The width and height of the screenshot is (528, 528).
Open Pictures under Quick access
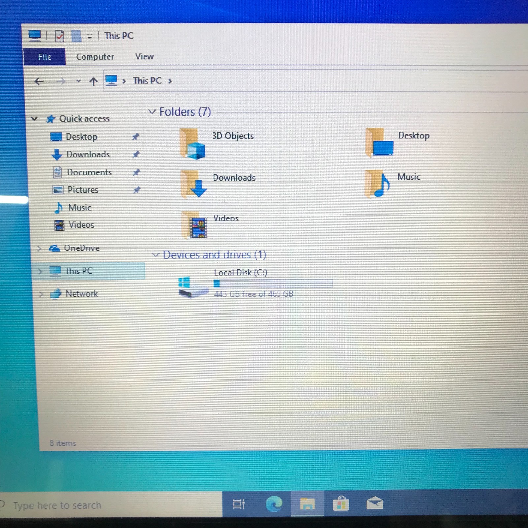pyautogui.click(x=83, y=190)
